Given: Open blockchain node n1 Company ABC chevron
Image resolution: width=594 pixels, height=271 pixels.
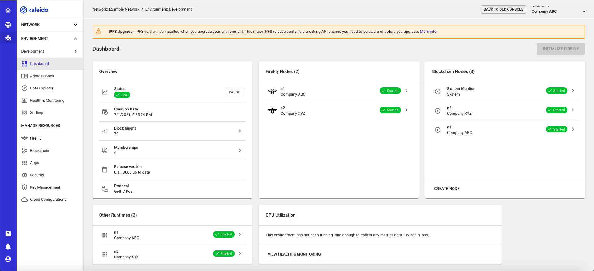Looking at the screenshot, I should point(573,129).
